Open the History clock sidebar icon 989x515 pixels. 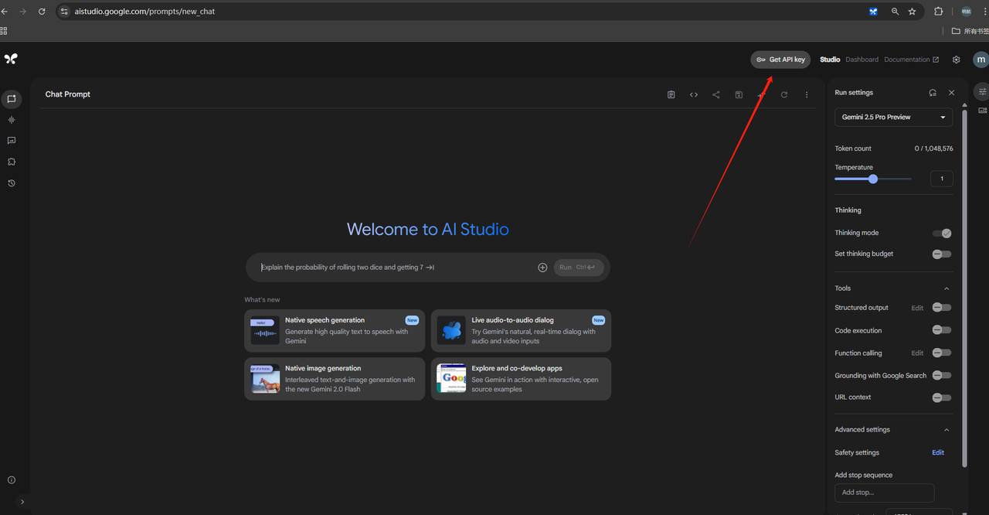pos(12,183)
